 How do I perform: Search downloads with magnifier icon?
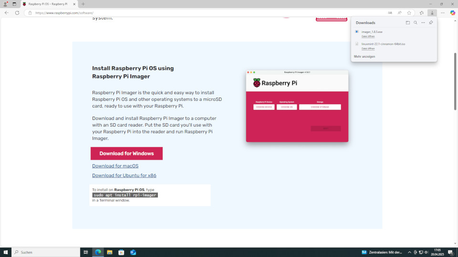click(x=416, y=22)
